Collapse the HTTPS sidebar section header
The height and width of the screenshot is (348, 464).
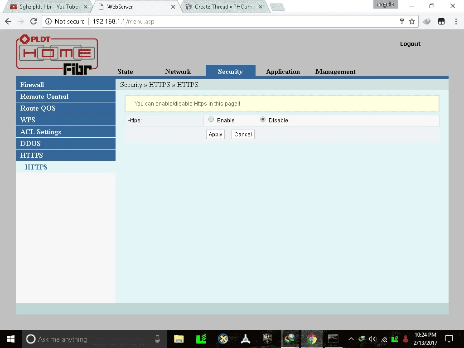coord(66,155)
